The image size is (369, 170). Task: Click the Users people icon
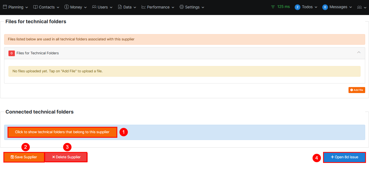point(94,7)
